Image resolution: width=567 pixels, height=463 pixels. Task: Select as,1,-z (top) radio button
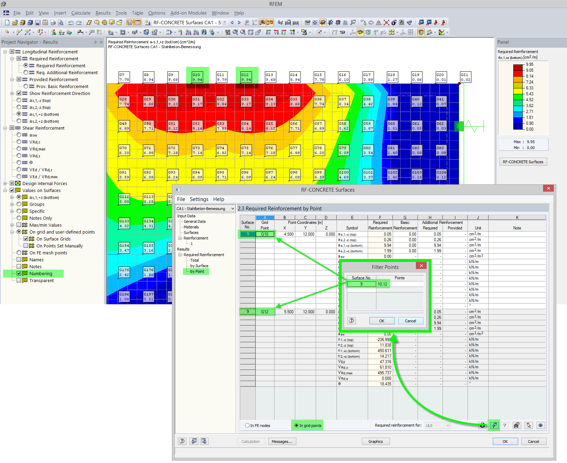(x=19, y=100)
